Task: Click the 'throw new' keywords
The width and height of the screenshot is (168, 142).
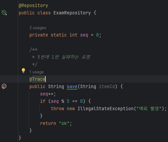Action: (63, 109)
